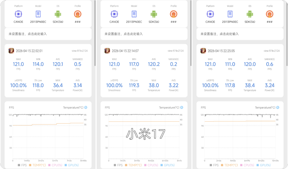Click the CANOE platform chip icon in the 22:25:05 panel

point(210,14)
